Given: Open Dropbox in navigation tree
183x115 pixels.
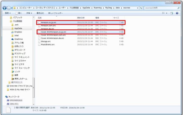Looking at the screenshot, I should [x=18, y=32].
